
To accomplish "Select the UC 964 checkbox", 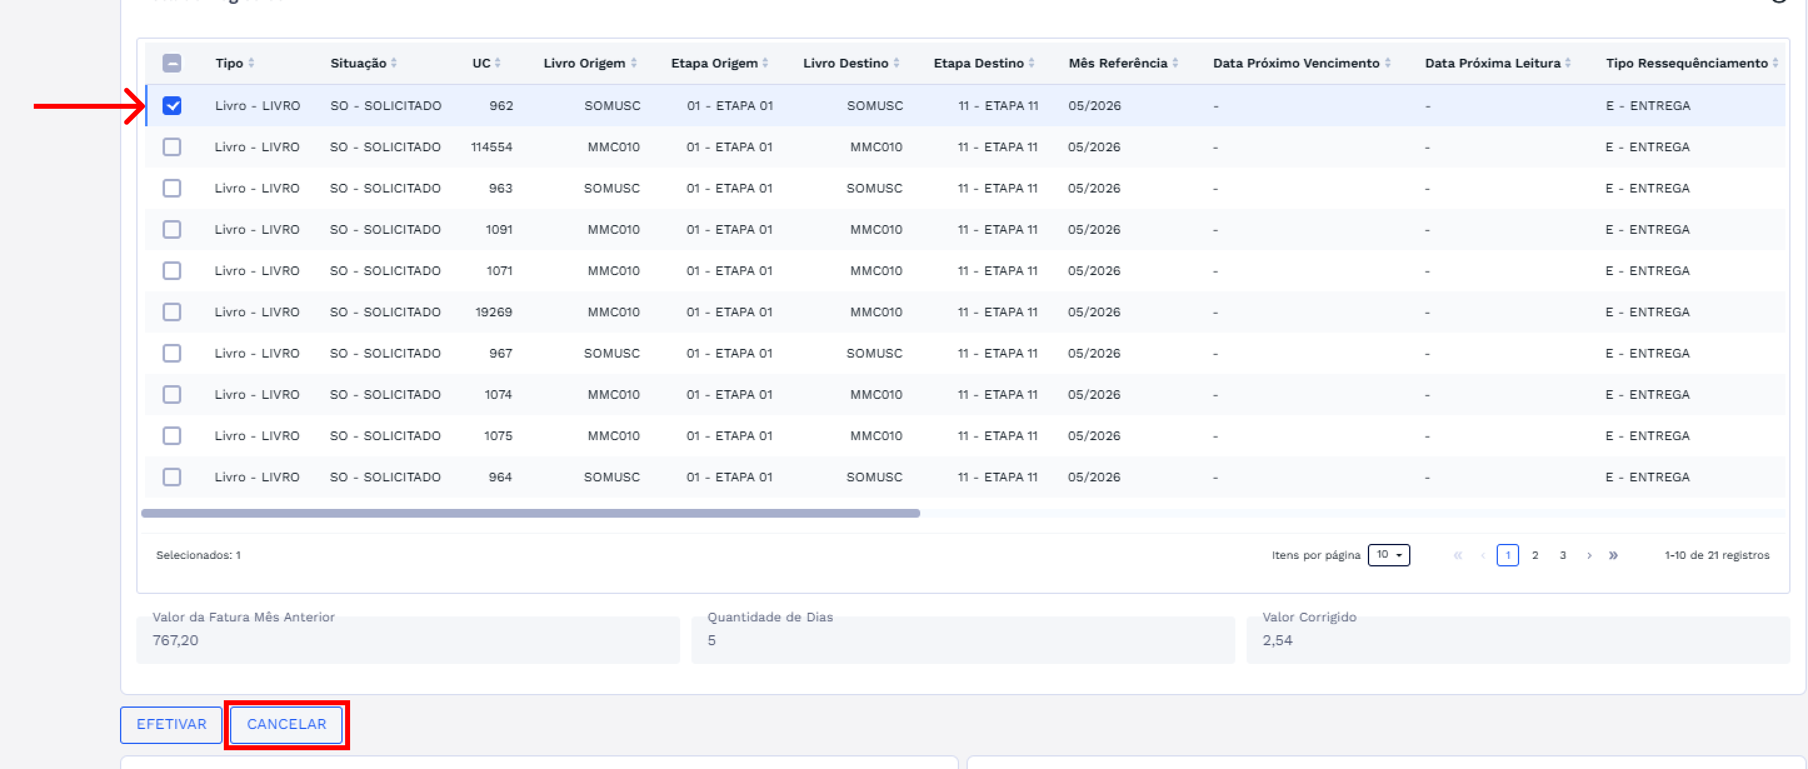I will [x=172, y=477].
